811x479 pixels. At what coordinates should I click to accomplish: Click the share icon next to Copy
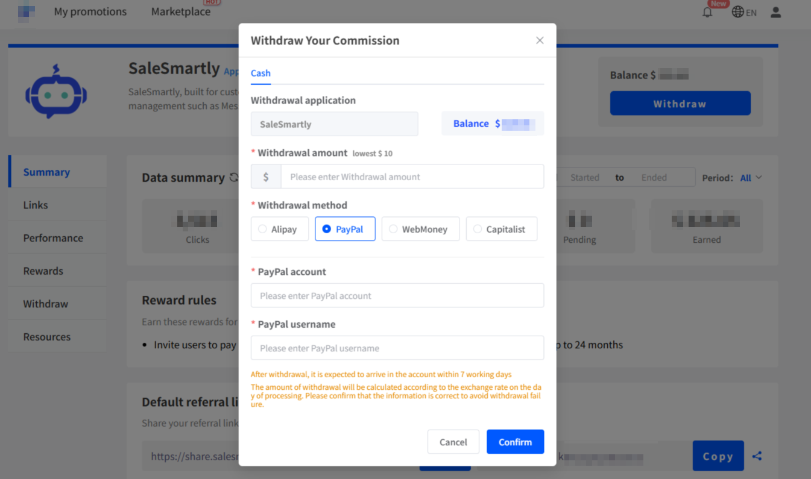[757, 456]
